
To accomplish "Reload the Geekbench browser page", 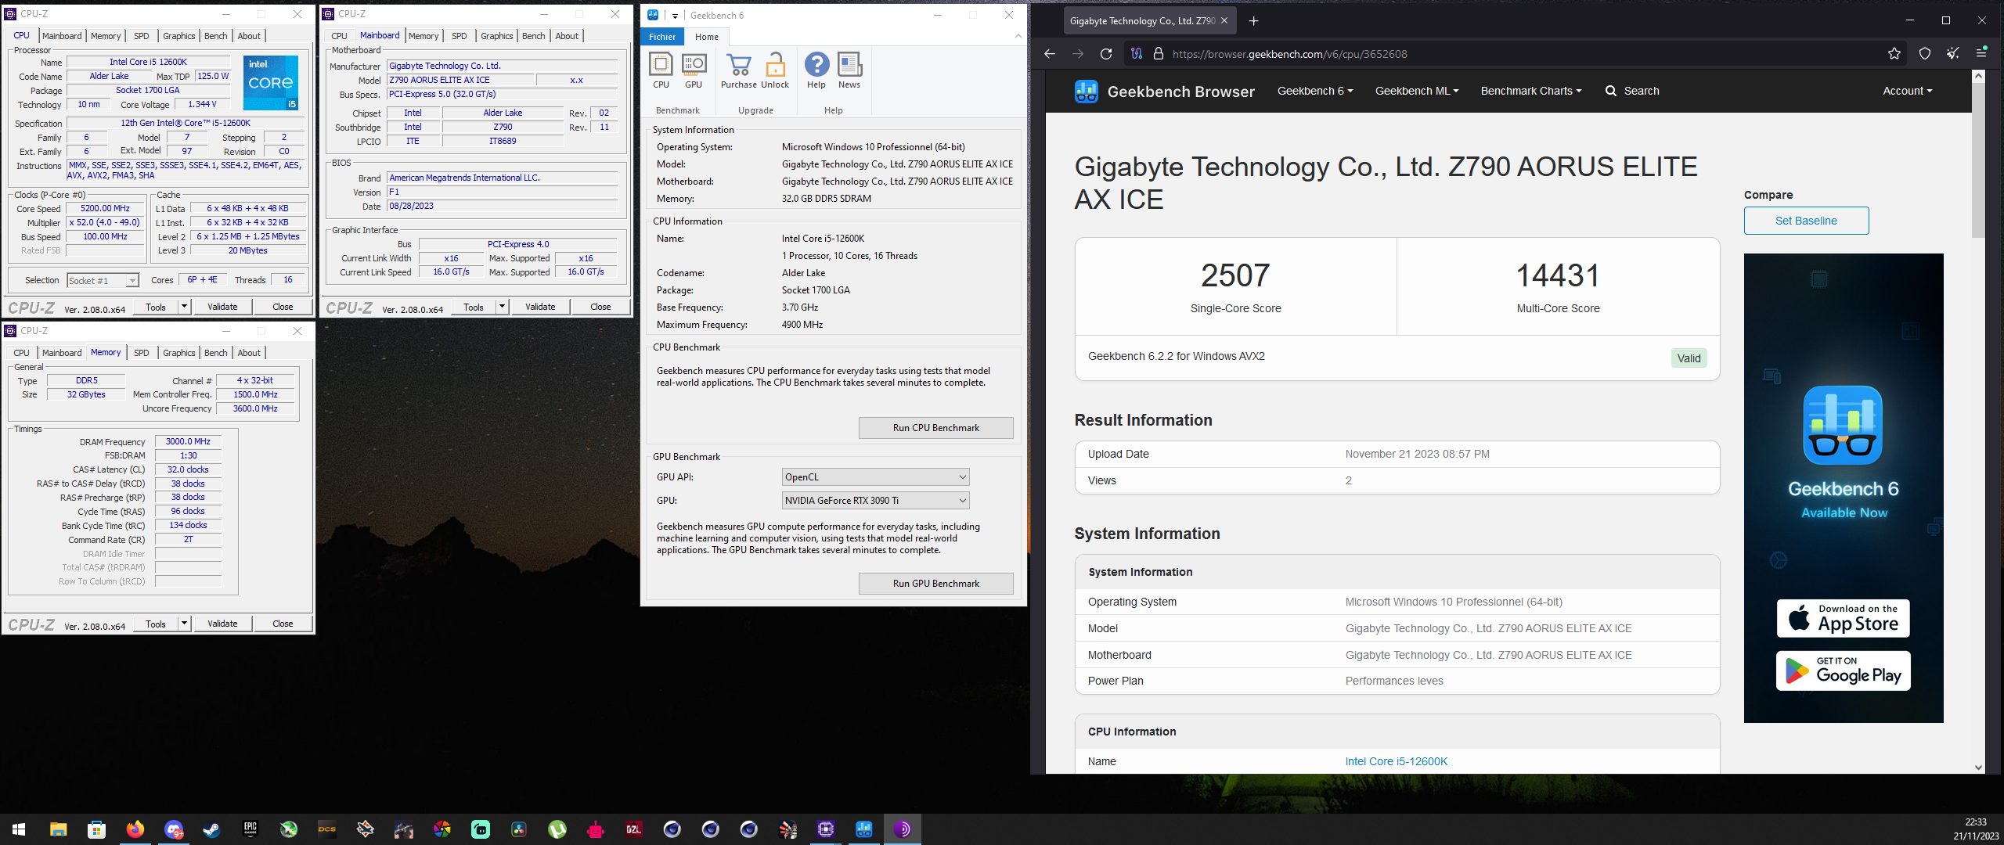I will pyautogui.click(x=1106, y=54).
